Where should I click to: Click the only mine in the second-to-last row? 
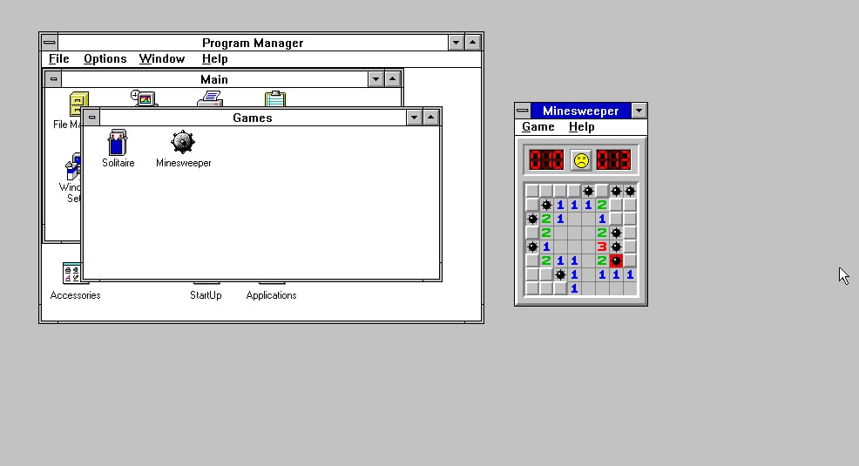click(x=560, y=275)
